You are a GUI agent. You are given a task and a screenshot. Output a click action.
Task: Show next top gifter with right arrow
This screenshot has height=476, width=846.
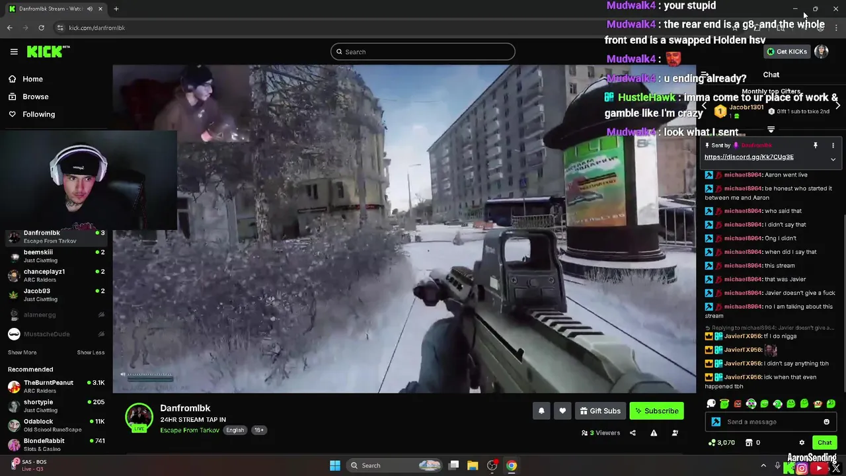(x=837, y=106)
